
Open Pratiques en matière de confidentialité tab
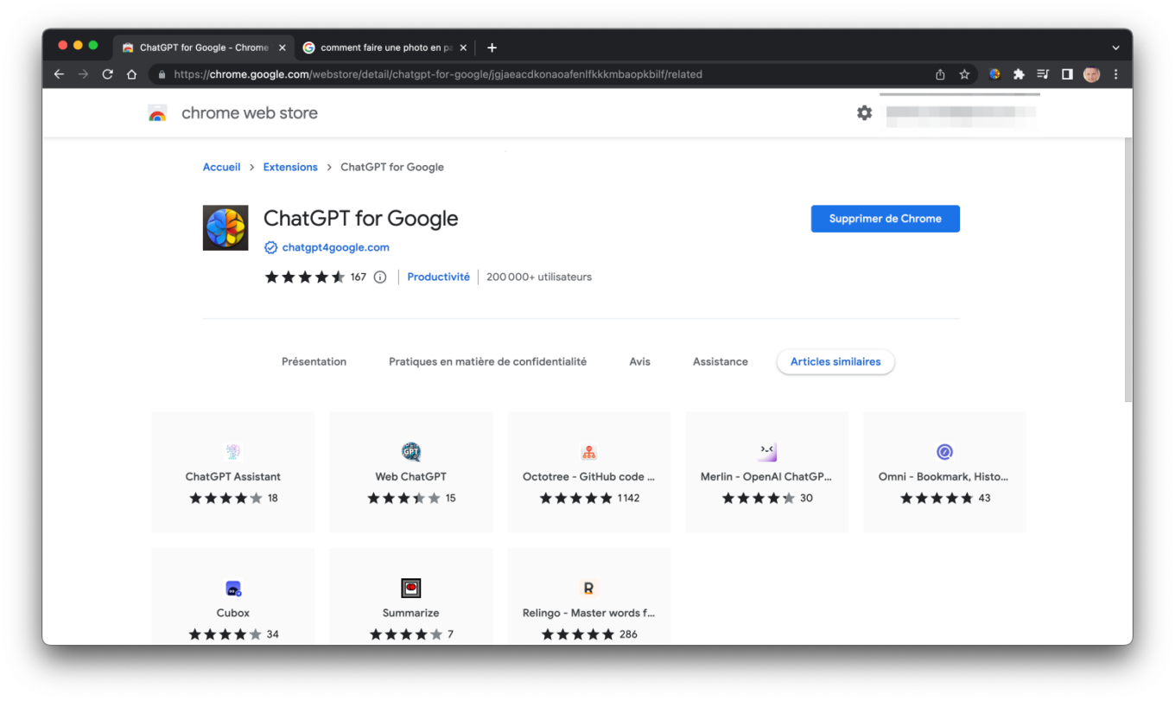point(487,361)
